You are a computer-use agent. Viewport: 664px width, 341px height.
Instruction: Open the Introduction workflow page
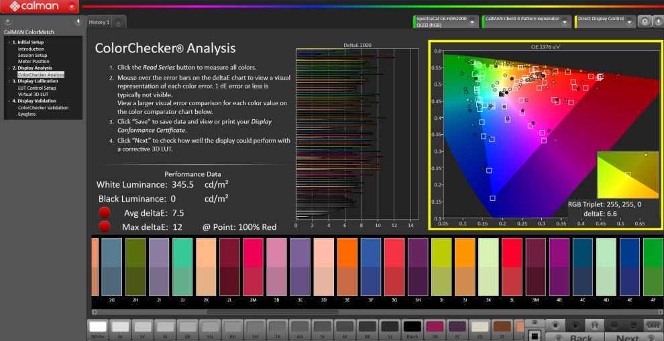[31, 49]
